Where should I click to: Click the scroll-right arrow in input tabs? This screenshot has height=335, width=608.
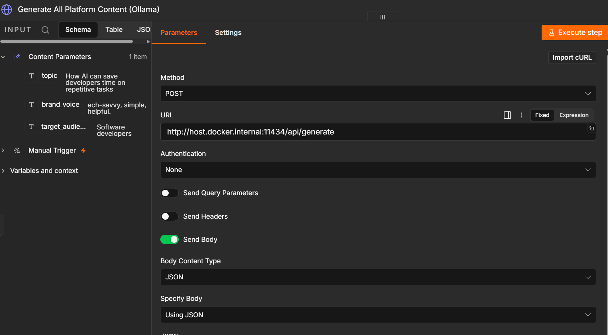[x=148, y=42]
